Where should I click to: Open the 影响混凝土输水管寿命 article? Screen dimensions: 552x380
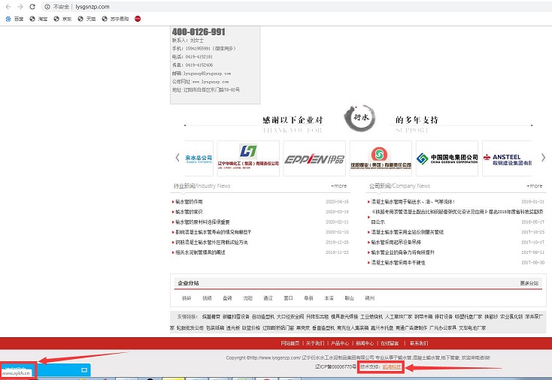213,232
